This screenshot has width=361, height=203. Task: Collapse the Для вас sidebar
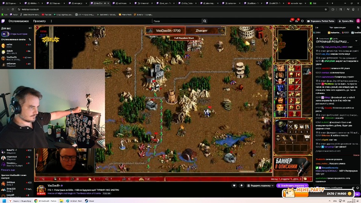[30, 28]
